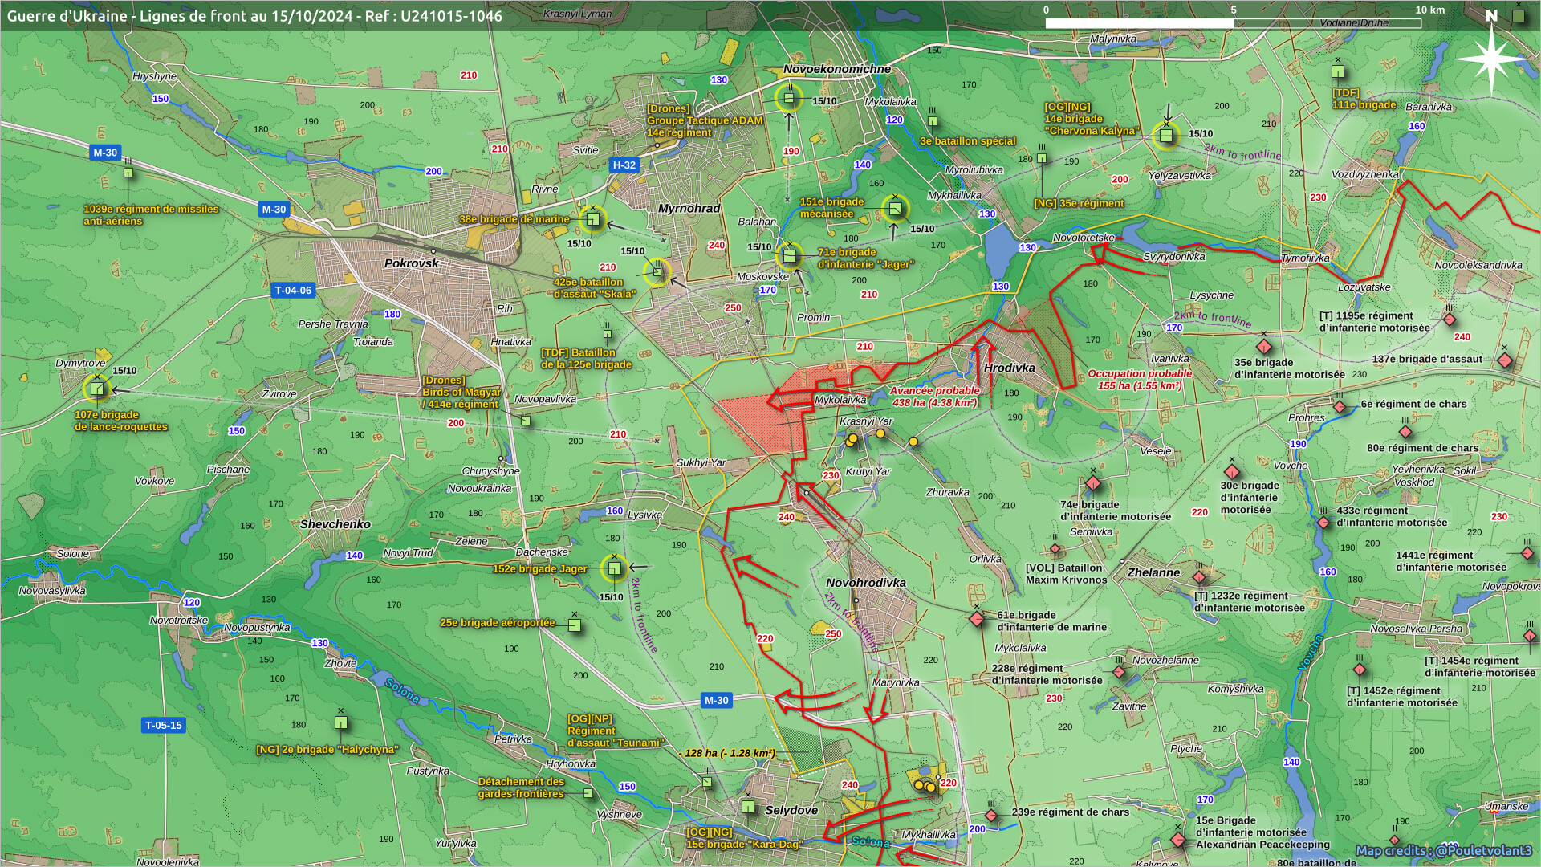1541x867 pixels.
Task: Click the Avancée probable 438 ha annotation
Action: (934, 397)
